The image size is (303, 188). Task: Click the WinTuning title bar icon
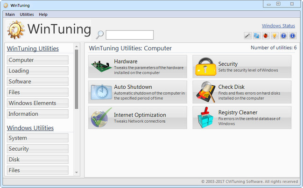point(6,6)
